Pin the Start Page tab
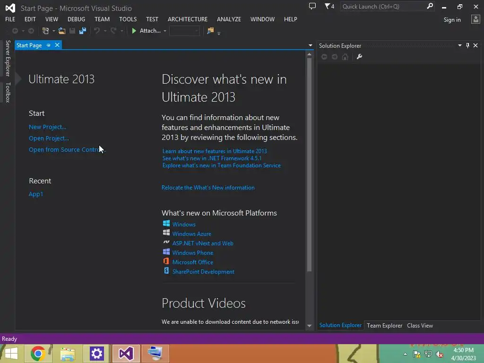 click(x=49, y=45)
